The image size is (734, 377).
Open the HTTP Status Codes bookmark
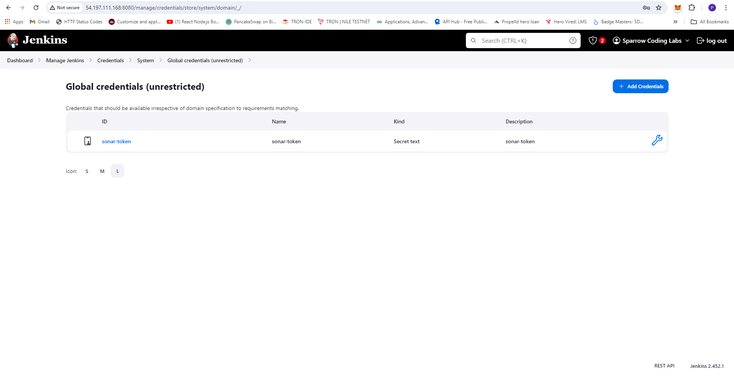(79, 22)
